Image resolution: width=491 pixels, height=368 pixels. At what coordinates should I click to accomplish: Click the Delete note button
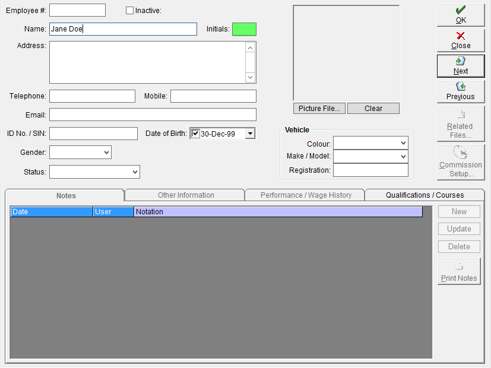point(459,246)
